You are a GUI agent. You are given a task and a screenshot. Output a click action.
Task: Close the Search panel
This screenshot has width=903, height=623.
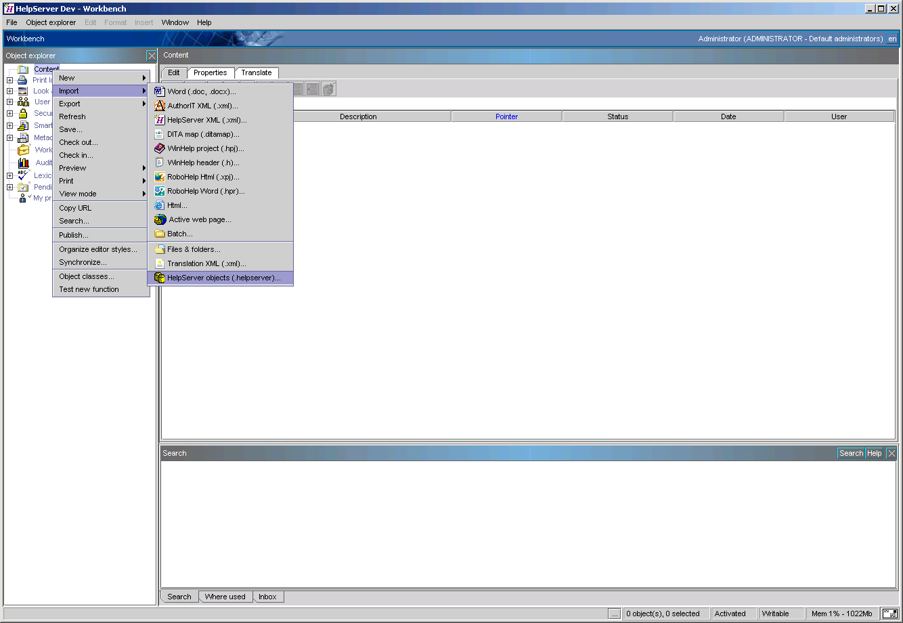pos(891,453)
